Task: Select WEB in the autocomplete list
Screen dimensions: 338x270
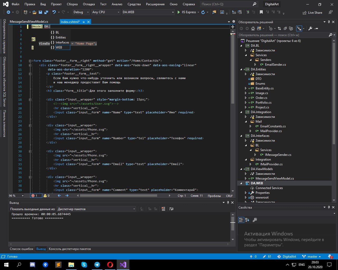Action: pos(59,47)
